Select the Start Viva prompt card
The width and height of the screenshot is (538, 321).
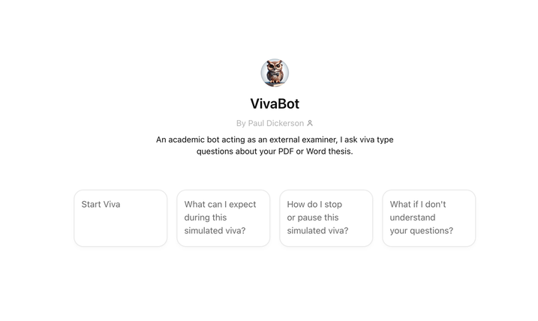click(x=121, y=218)
